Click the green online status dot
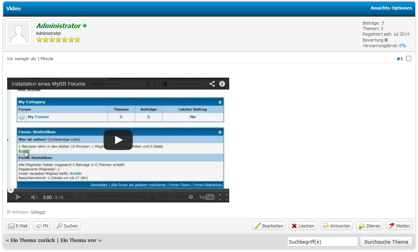The height and width of the screenshot is (252, 418). 85,26
